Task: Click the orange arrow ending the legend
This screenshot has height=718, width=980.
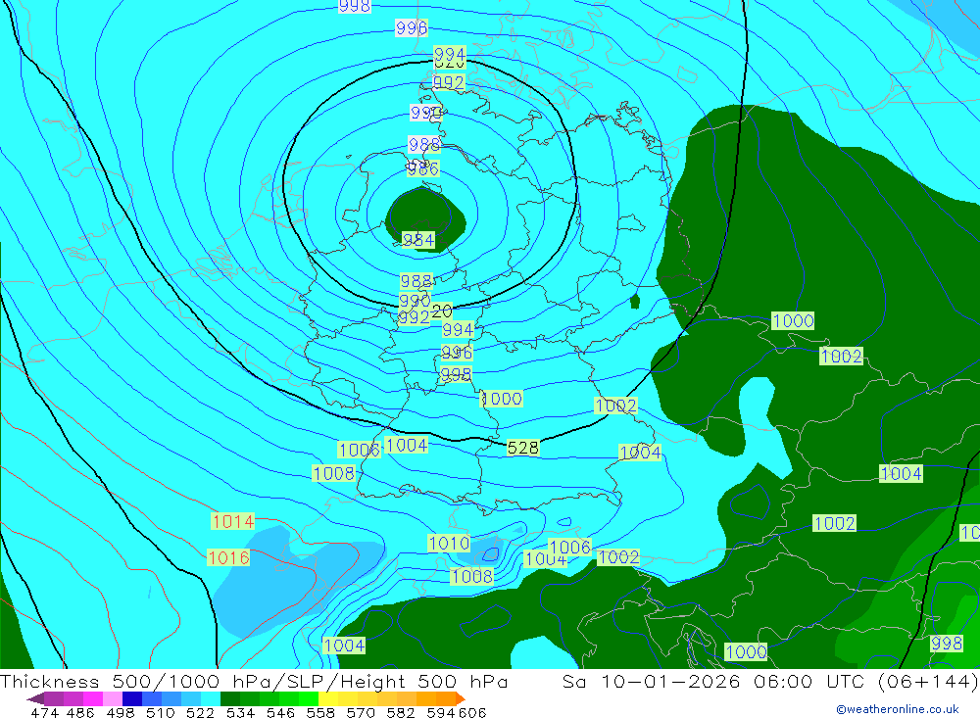Action: click(x=461, y=698)
